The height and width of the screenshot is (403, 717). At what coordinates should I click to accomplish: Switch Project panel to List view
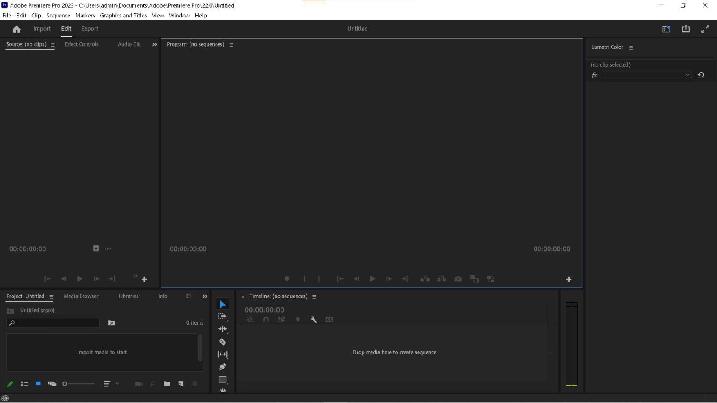pos(24,384)
